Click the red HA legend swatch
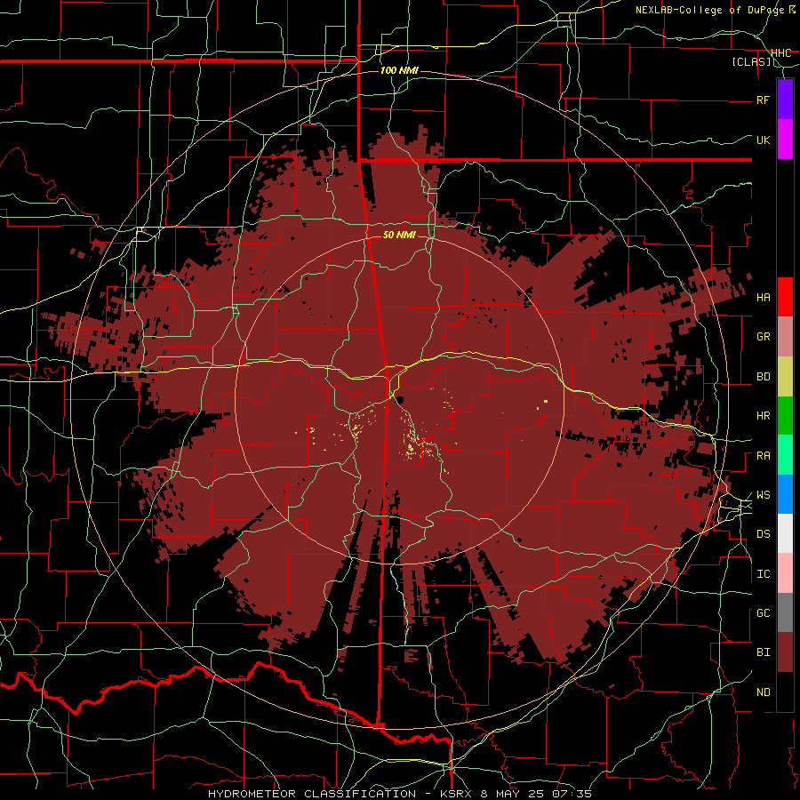This screenshot has width=800, height=800. point(785,297)
